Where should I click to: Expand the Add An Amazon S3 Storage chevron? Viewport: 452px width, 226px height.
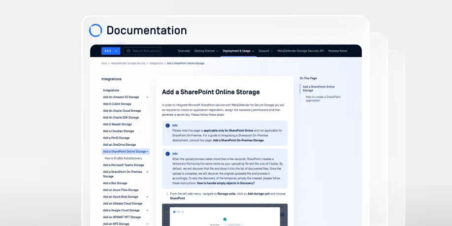(147, 97)
